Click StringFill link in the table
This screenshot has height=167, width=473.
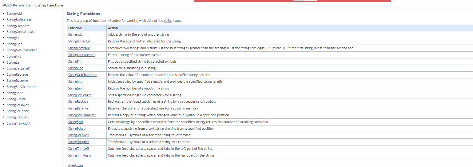[x=75, y=62]
